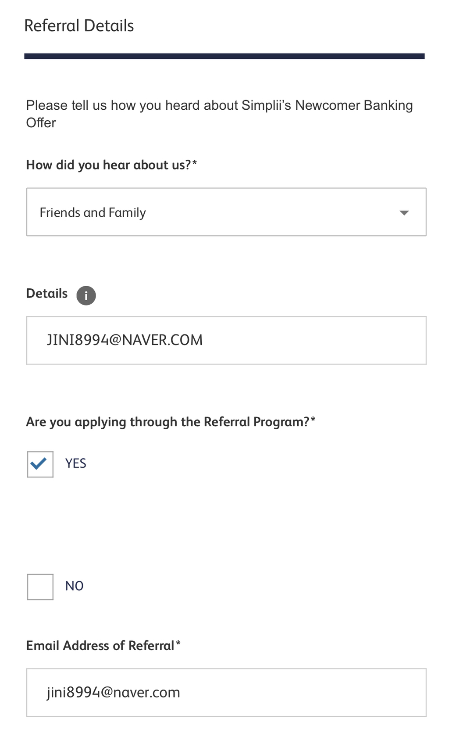Click the dark divider bar under the heading

coord(224,56)
